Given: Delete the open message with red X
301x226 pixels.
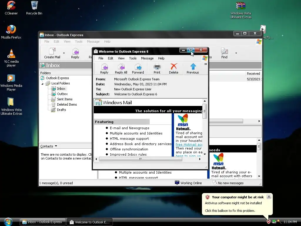Looking at the screenshot, I should (173, 69).
